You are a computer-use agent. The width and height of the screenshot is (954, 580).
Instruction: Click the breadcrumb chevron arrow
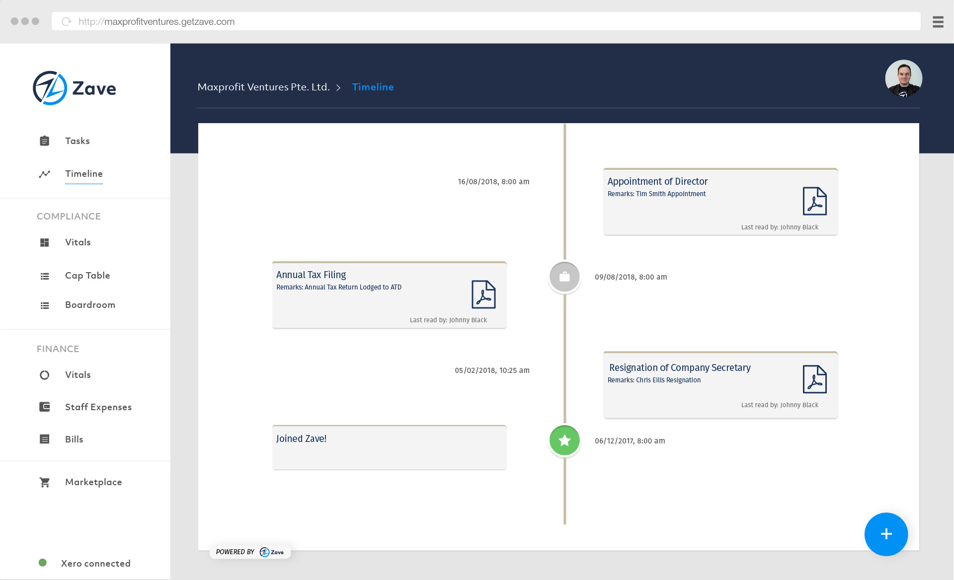coord(338,88)
